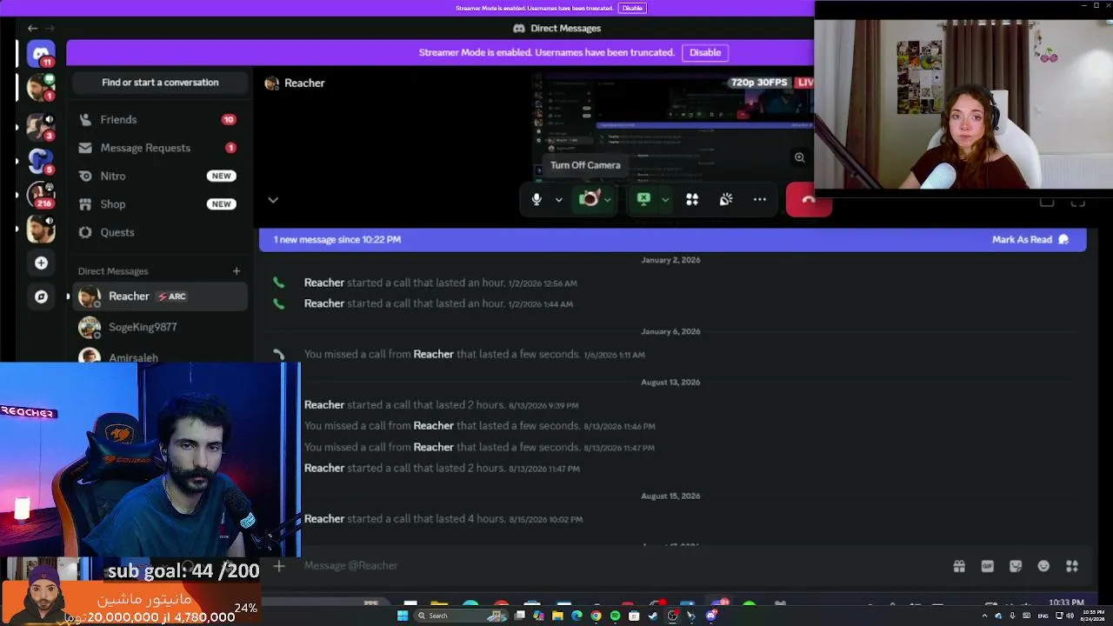Toggle microphone mute in call controls

(537, 199)
